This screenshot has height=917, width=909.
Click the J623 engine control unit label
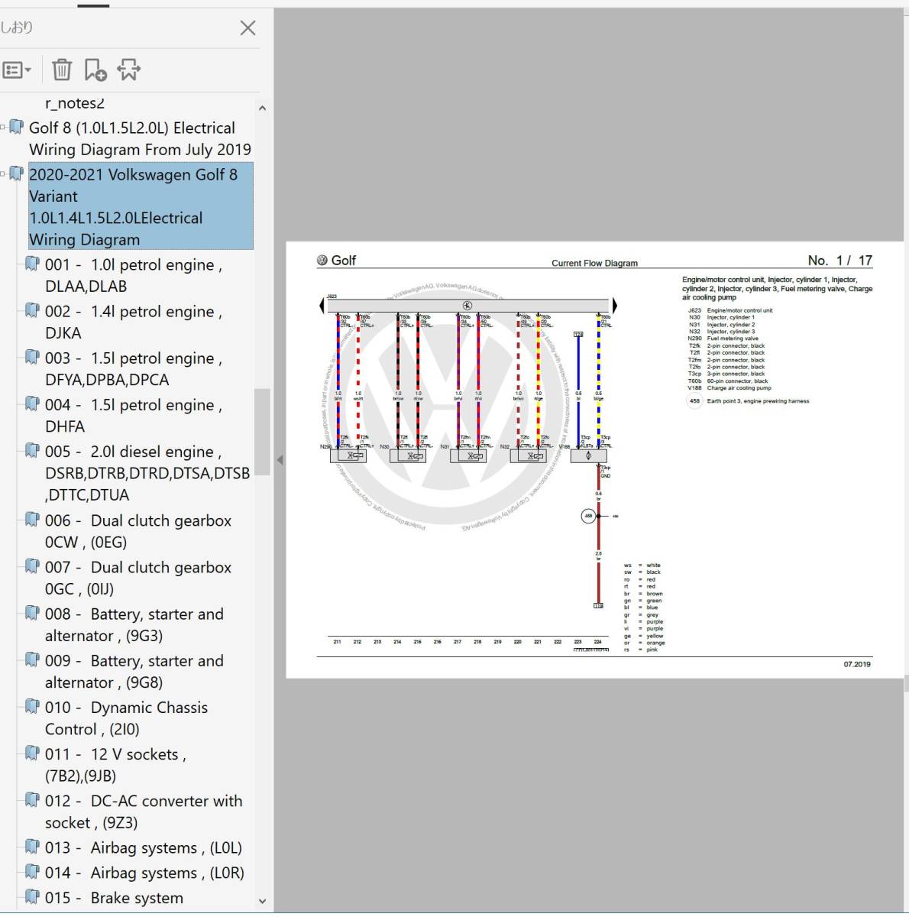(332, 296)
